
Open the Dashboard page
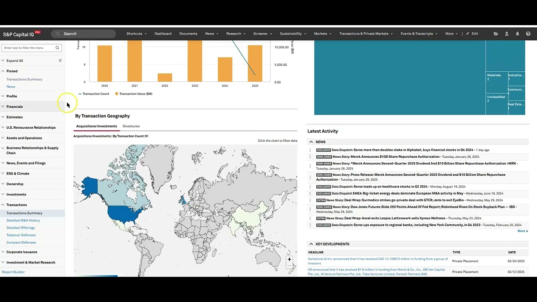[163, 34]
